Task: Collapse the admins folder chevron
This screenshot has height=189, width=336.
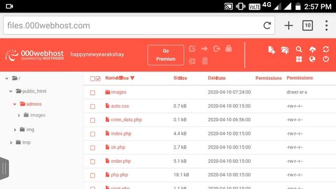Action: click(15, 104)
